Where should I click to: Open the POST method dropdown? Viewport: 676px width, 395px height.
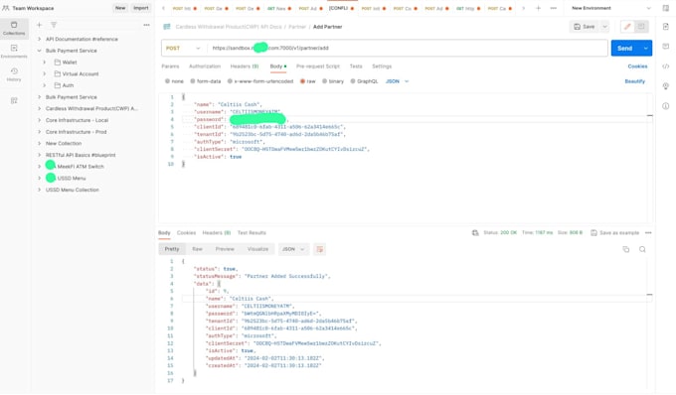point(183,49)
